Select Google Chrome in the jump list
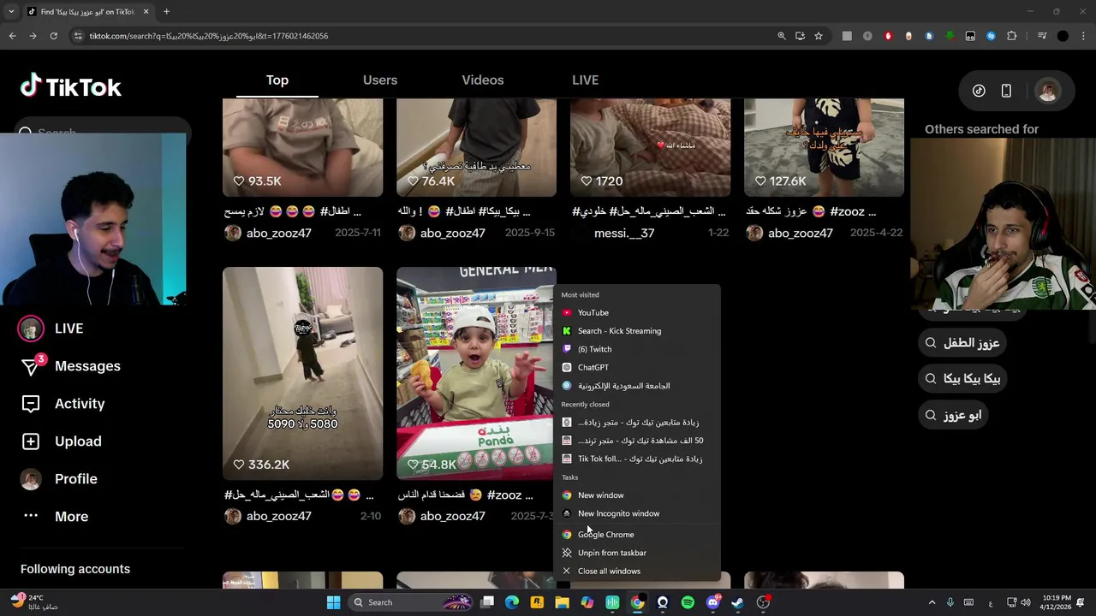This screenshot has height=616, width=1096. 637,535
